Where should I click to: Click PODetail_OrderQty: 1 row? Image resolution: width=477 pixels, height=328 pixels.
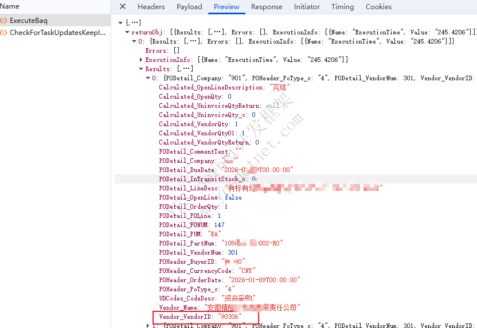click(193, 206)
